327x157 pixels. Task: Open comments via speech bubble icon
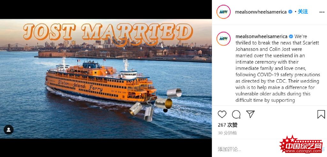236,115
